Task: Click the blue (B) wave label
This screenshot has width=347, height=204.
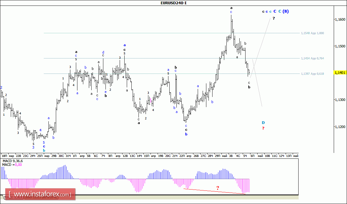Action: click(x=286, y=11)
